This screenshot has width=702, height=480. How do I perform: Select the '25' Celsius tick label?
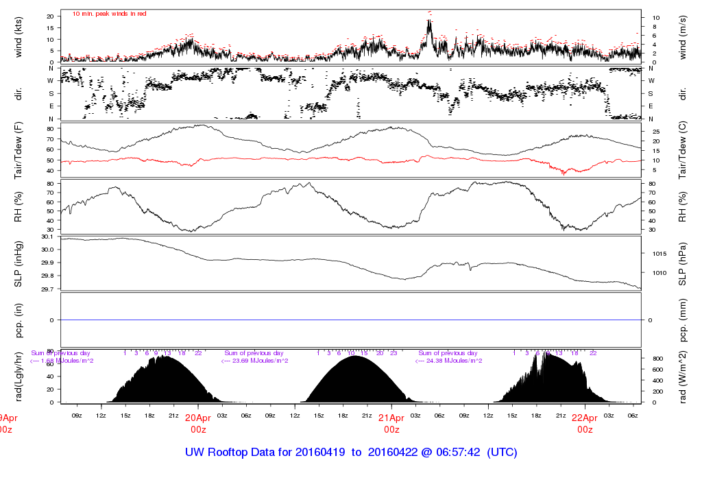[x=656, y=132]
